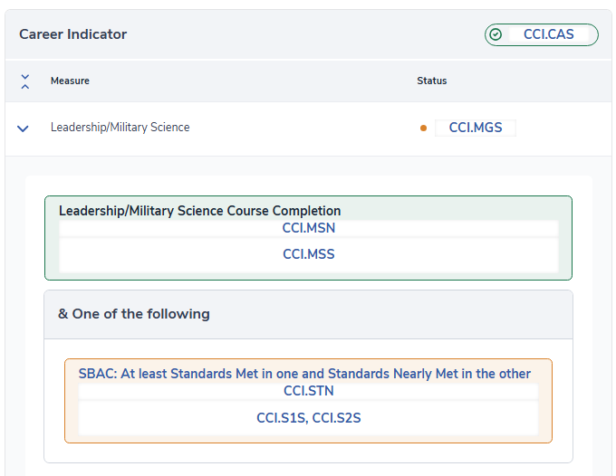Click the Measure column header

coord(70,81)
